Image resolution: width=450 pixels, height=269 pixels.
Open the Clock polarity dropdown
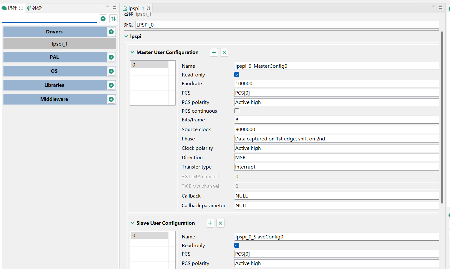pyautogui.click(x=337, y=148)
